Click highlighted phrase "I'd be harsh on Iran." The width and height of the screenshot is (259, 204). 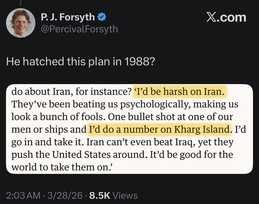(180, 92)
